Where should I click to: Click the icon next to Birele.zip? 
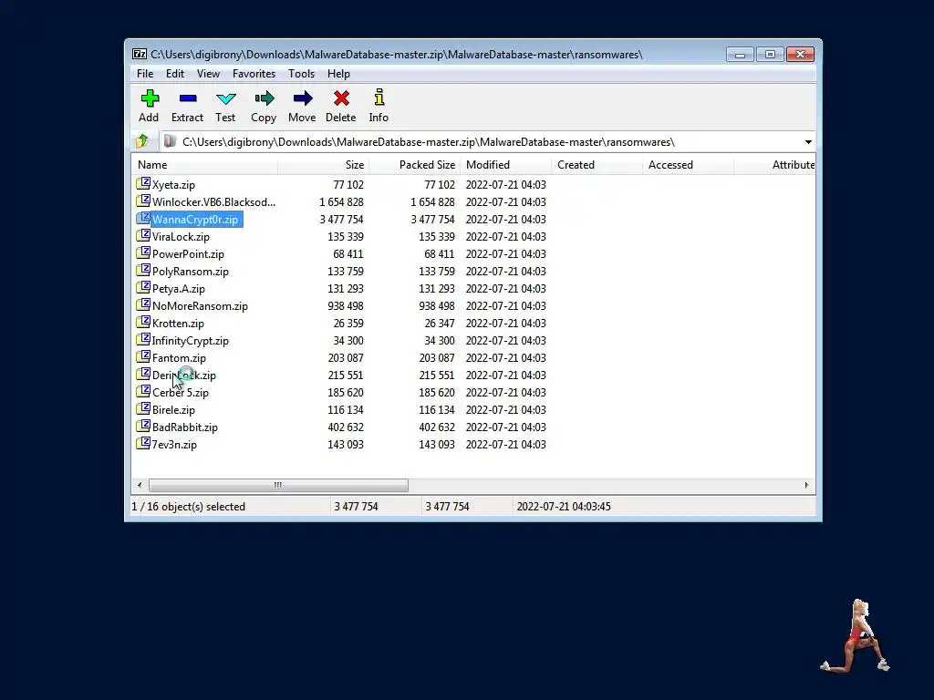(x=143, y=408)
